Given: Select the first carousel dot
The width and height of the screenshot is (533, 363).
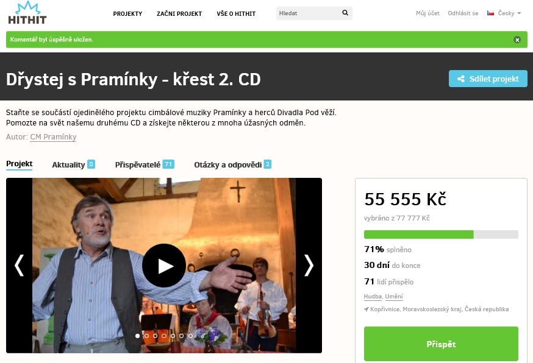Looking at the screenshot, I should click(x=137, y=336).
